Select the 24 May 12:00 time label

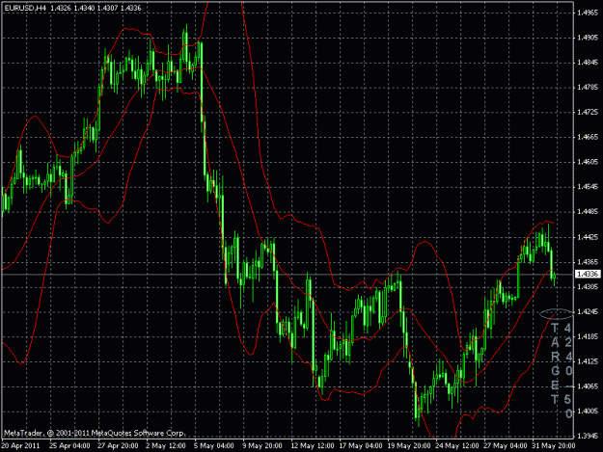click(x=457, y=446)
